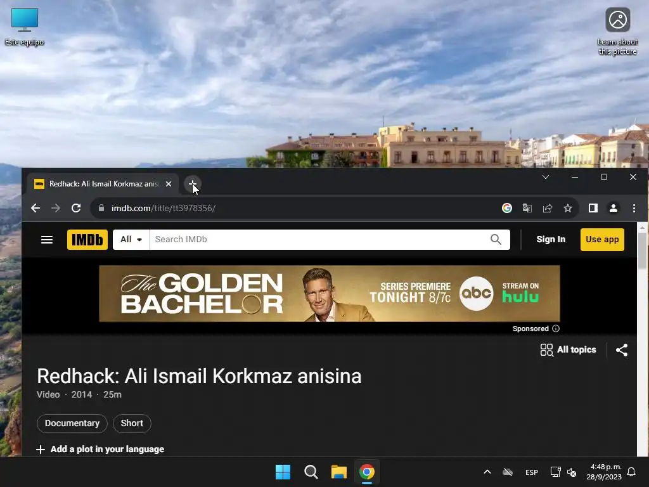Open the Windows Start menu

[x=283, y=472]
